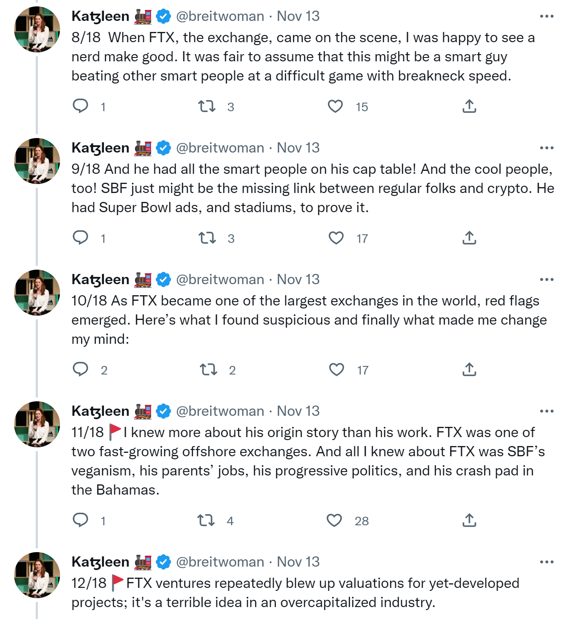
Task: Share the 8/18 tweet
Action: (469, 106)
